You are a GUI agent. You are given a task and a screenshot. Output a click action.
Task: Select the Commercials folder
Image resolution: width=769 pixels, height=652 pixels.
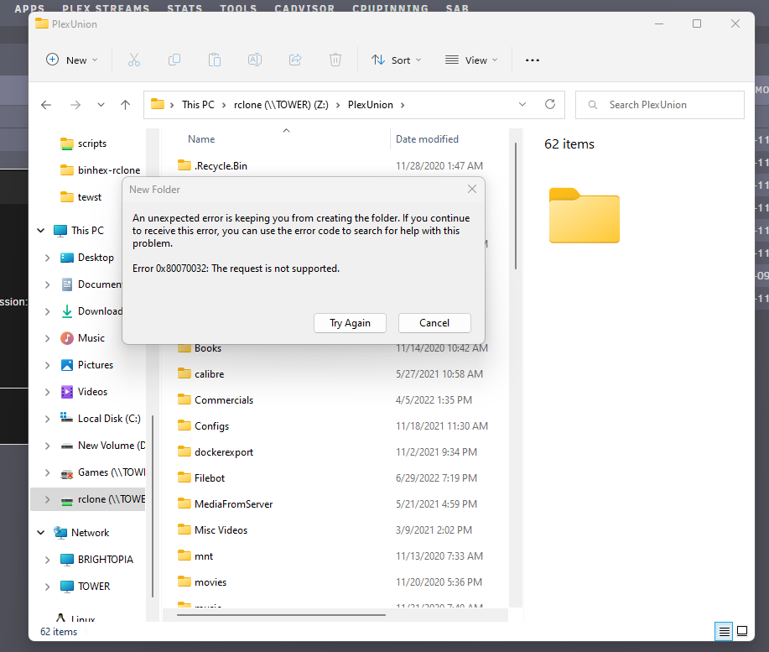point(216,399)
